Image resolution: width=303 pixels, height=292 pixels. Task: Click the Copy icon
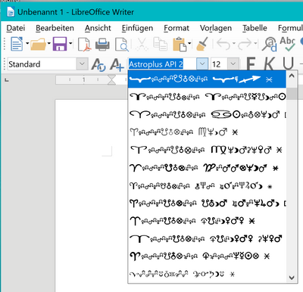[160, 44]
